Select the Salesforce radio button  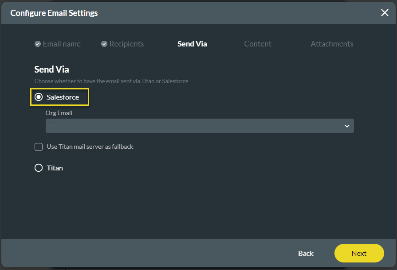click(x=39, y=97)
